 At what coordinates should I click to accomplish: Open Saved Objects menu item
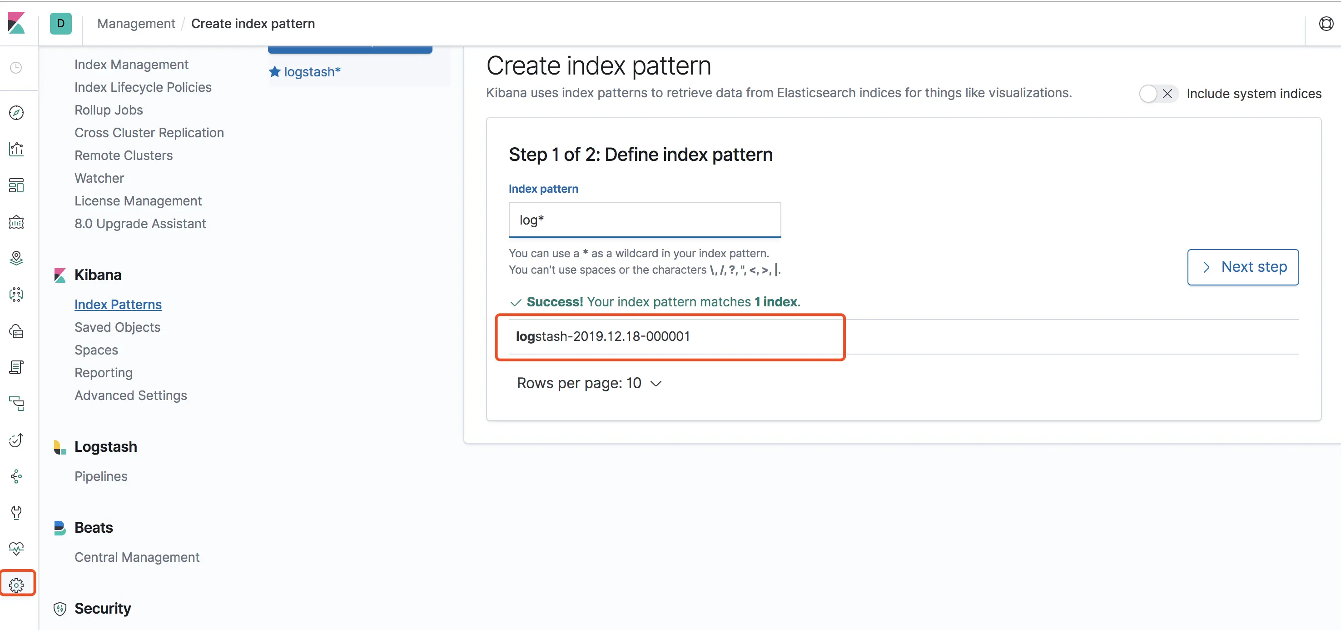117,327
